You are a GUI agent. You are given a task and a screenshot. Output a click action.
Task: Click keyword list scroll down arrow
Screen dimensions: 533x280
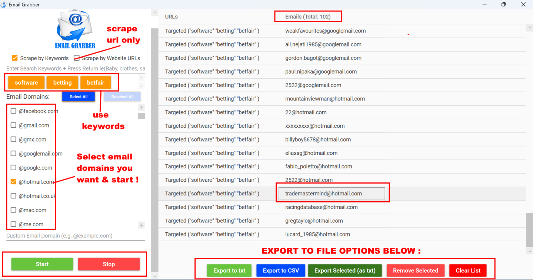tap(141, 86)
